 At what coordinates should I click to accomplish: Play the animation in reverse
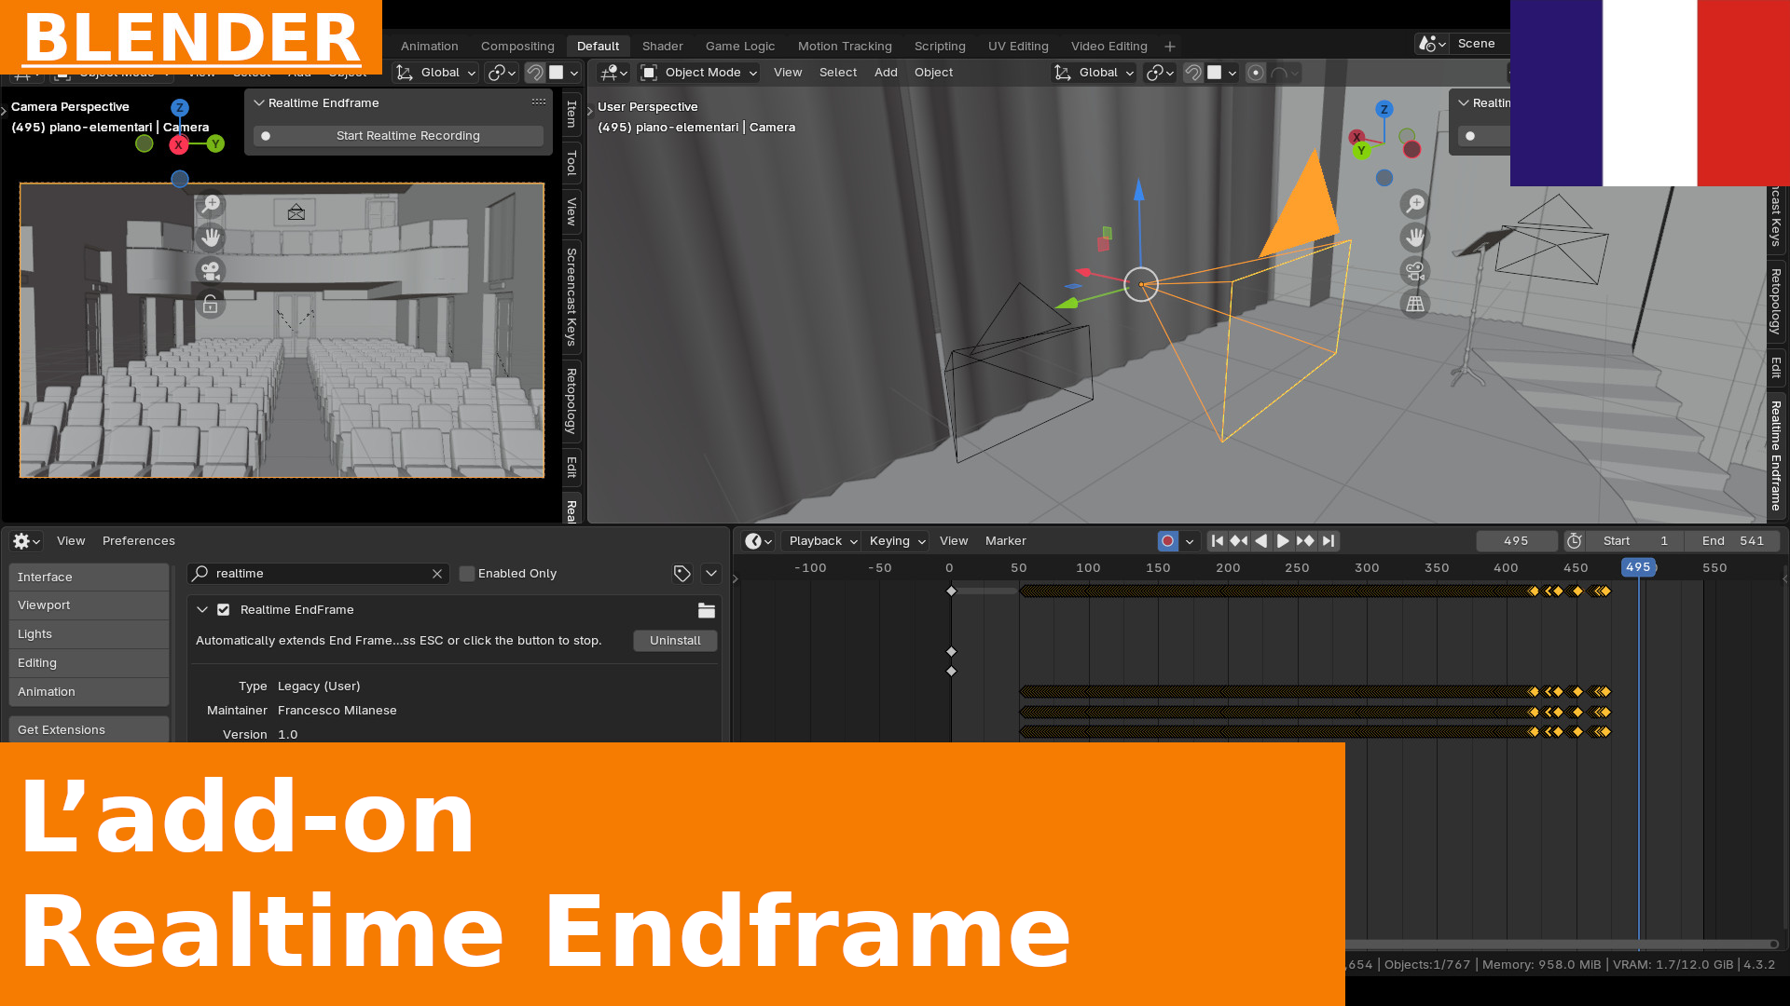pyautogui.click(x=1261, y=541)
